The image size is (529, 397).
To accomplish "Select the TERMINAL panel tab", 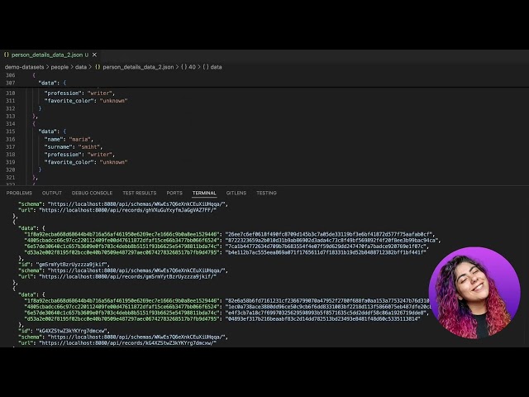I will [x=204, y=193].
